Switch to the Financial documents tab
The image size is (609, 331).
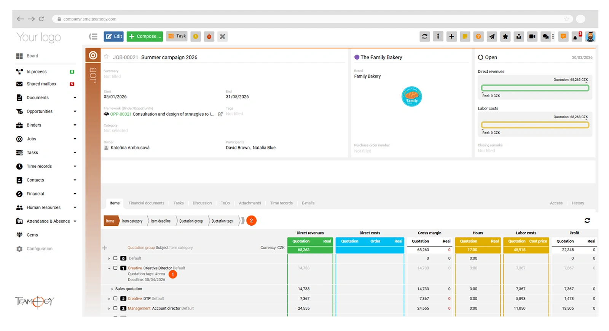click(146, 203)
